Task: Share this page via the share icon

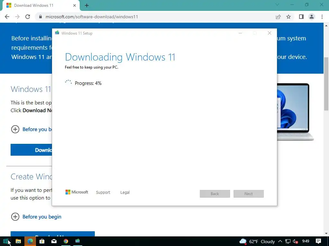Action: coord(278,17)
